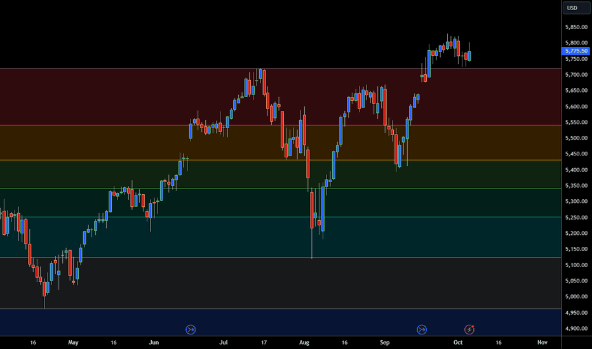Click the 5,200.00 price axis label

576,233
